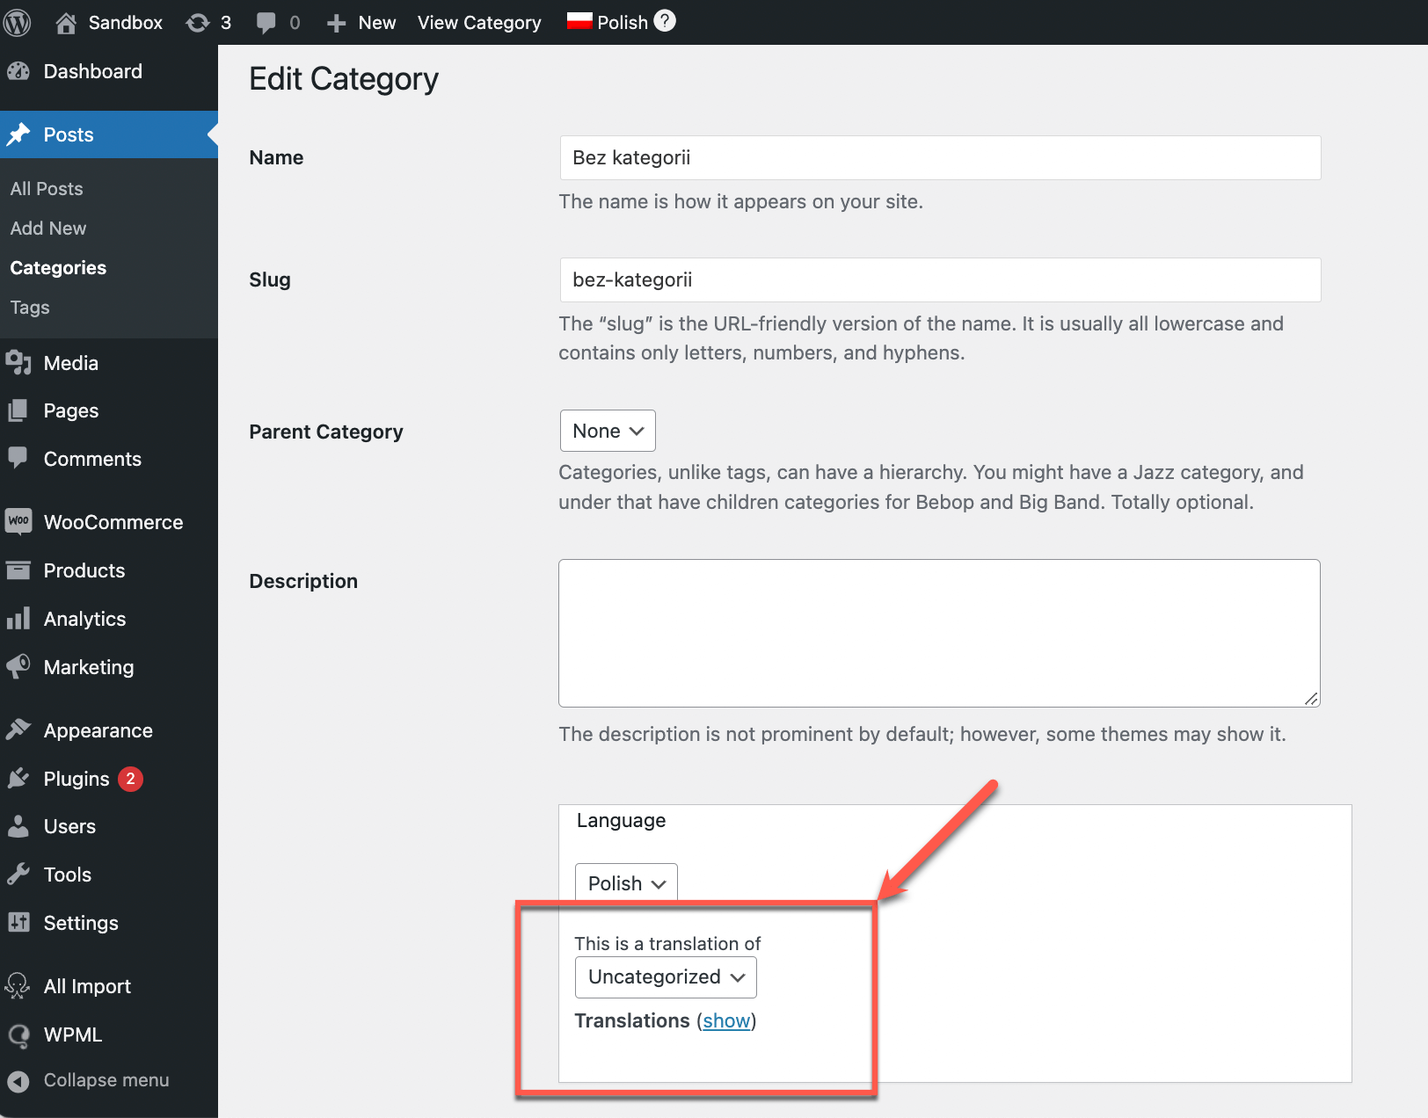Select Add New under Posts
The image size is (1428, 1118).
(x=48, y=229)
